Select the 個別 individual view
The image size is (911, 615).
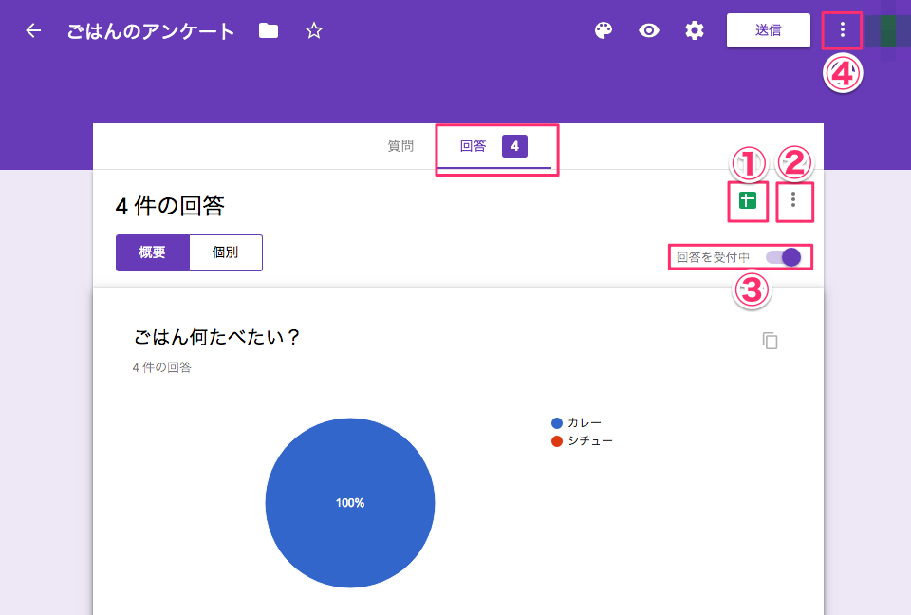(x=226, y=252)
